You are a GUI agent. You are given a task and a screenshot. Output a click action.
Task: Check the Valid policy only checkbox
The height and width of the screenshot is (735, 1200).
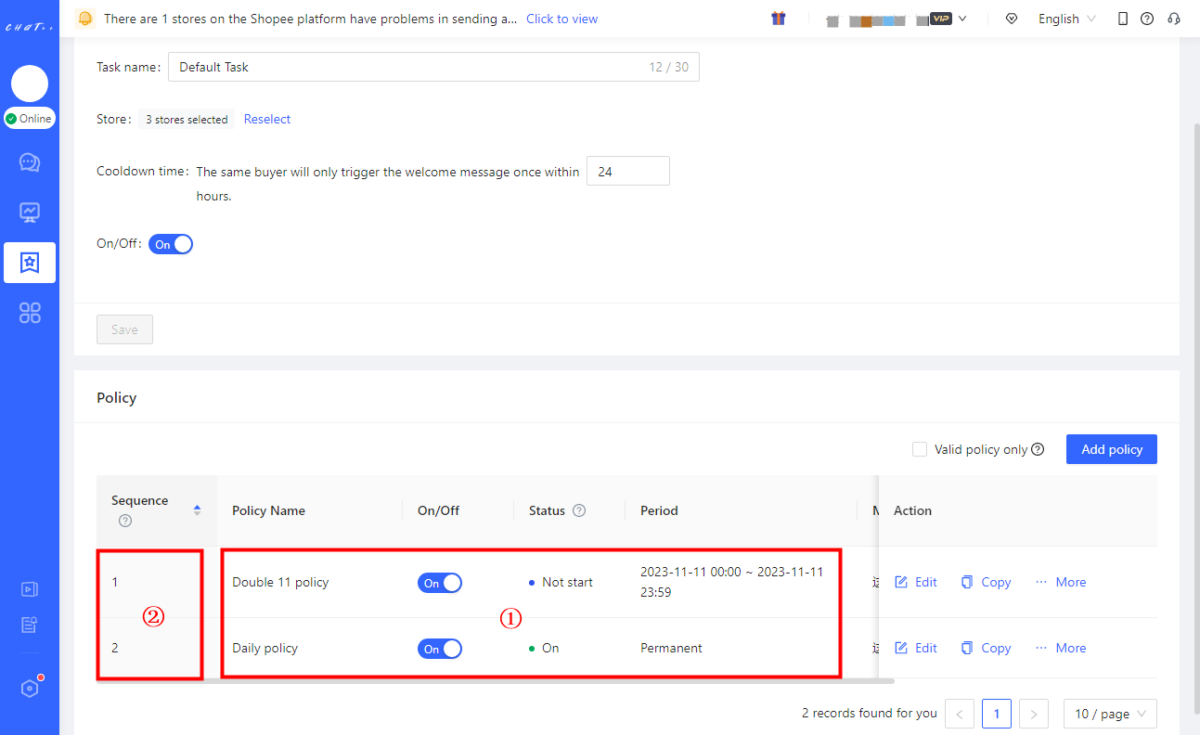920,449
